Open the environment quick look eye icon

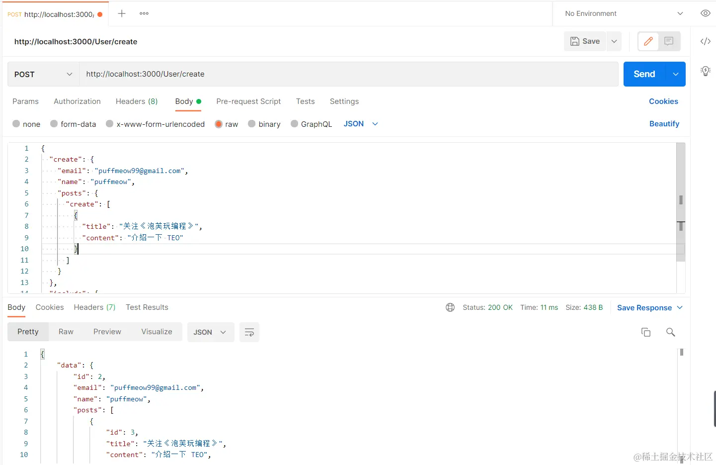(x=706, y=13)
